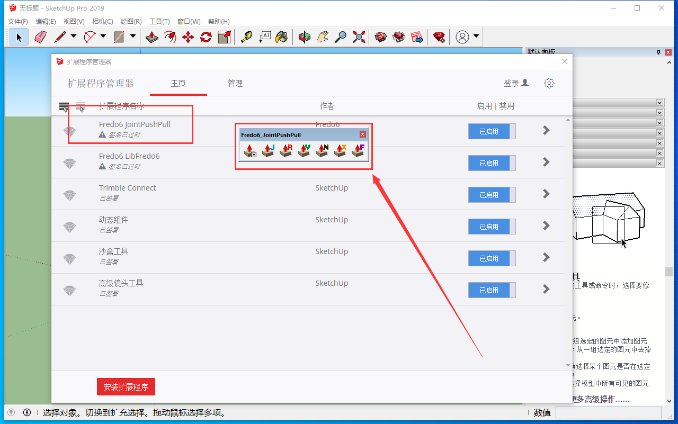678x424 pixels.
Task: Expand 动态组件 details chevron
Action: pyautogui.click(x=547, y=225)
